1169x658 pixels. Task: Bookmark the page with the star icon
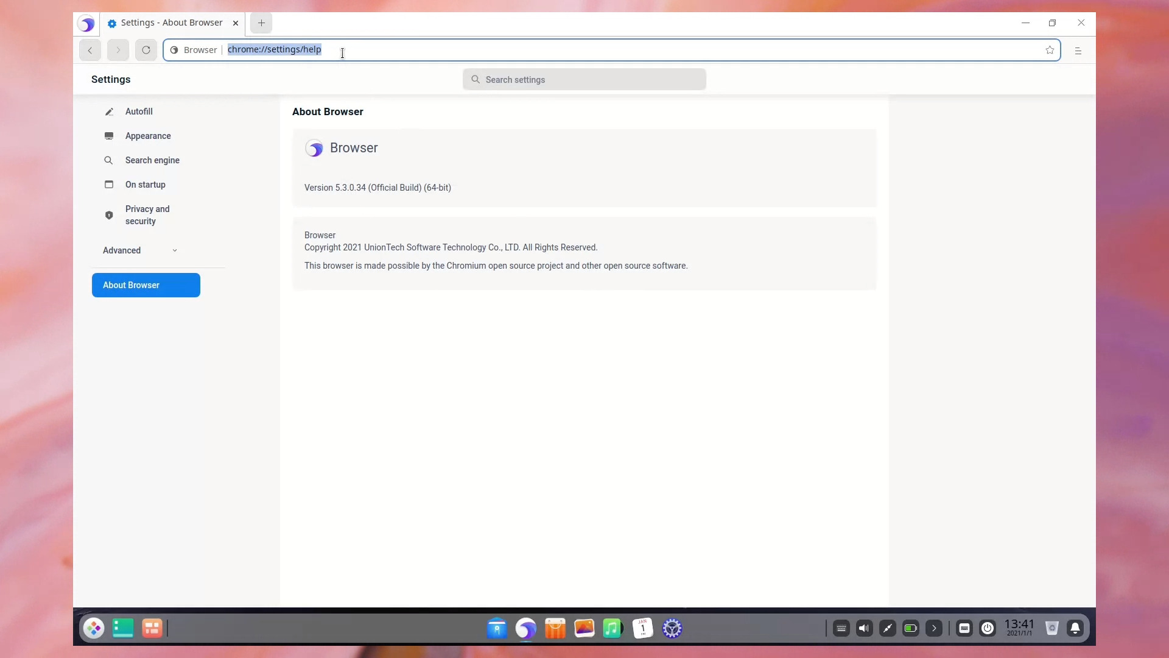(1050, 50)
